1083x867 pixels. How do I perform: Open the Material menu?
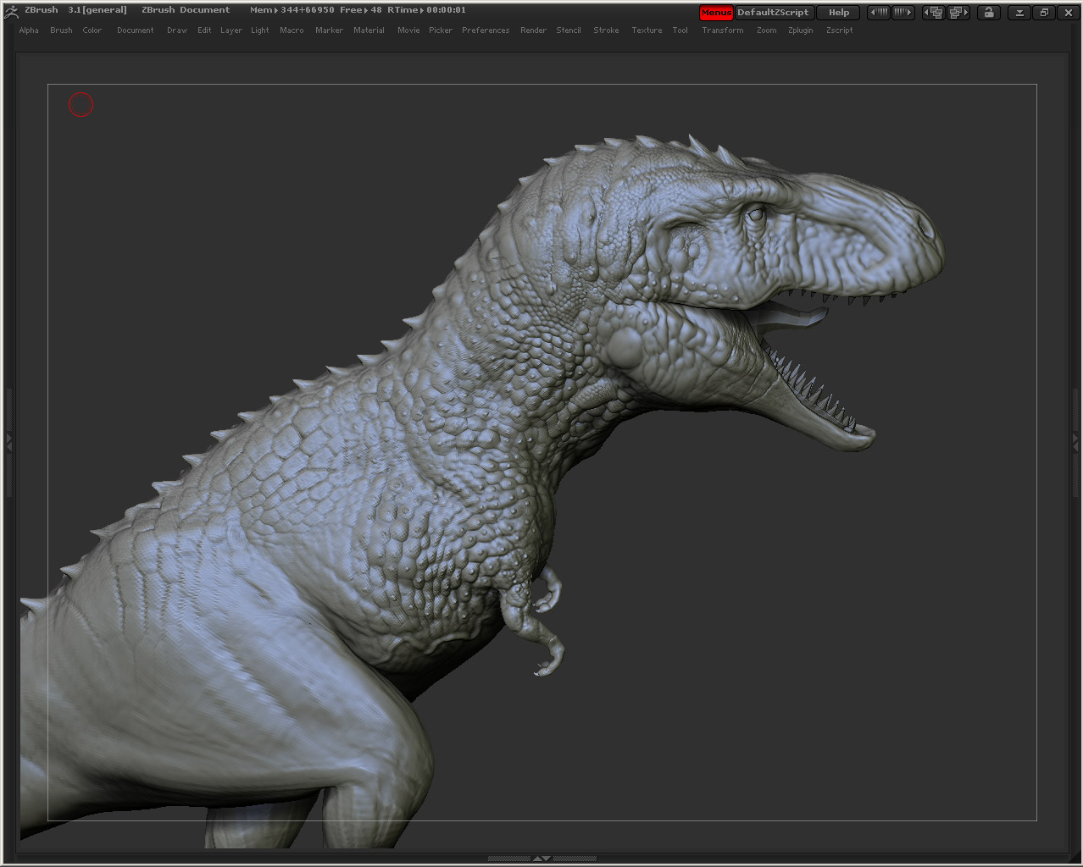click(369, 30)
